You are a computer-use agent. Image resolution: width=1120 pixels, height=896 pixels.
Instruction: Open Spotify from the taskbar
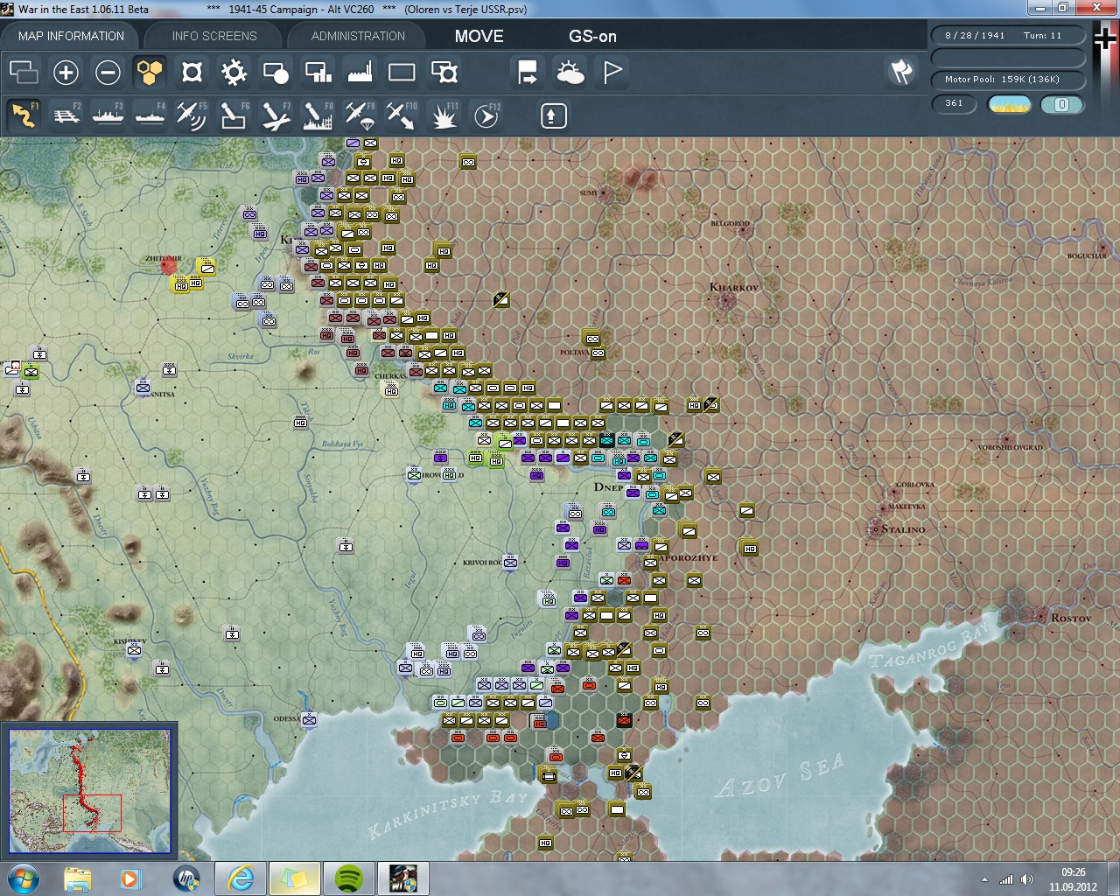(349, 878)
